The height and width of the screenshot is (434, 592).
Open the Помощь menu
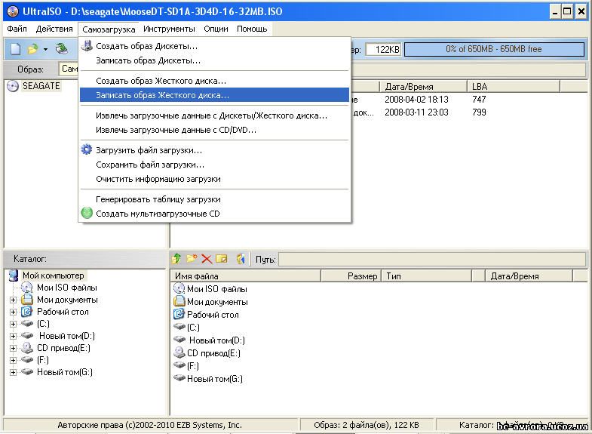[x=252, y=29]
